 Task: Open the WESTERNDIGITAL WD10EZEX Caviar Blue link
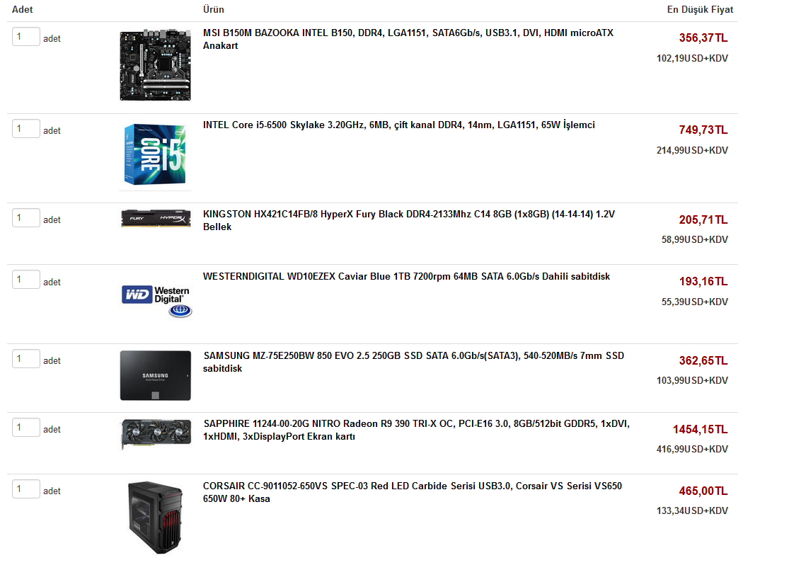click(x=407, y=277)
